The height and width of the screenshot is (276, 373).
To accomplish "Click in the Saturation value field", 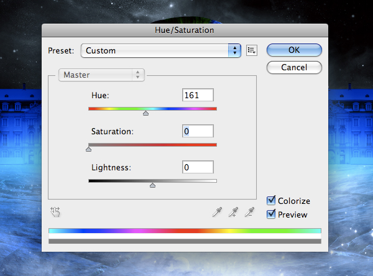I will click(198, 131).
